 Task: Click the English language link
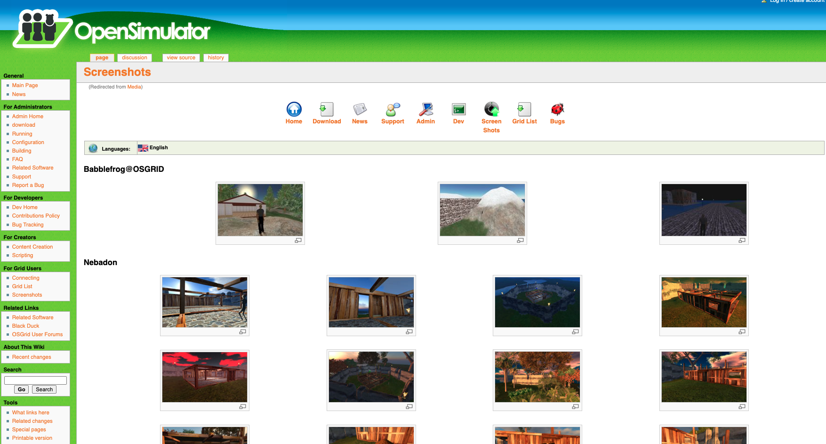click(159, 148)
